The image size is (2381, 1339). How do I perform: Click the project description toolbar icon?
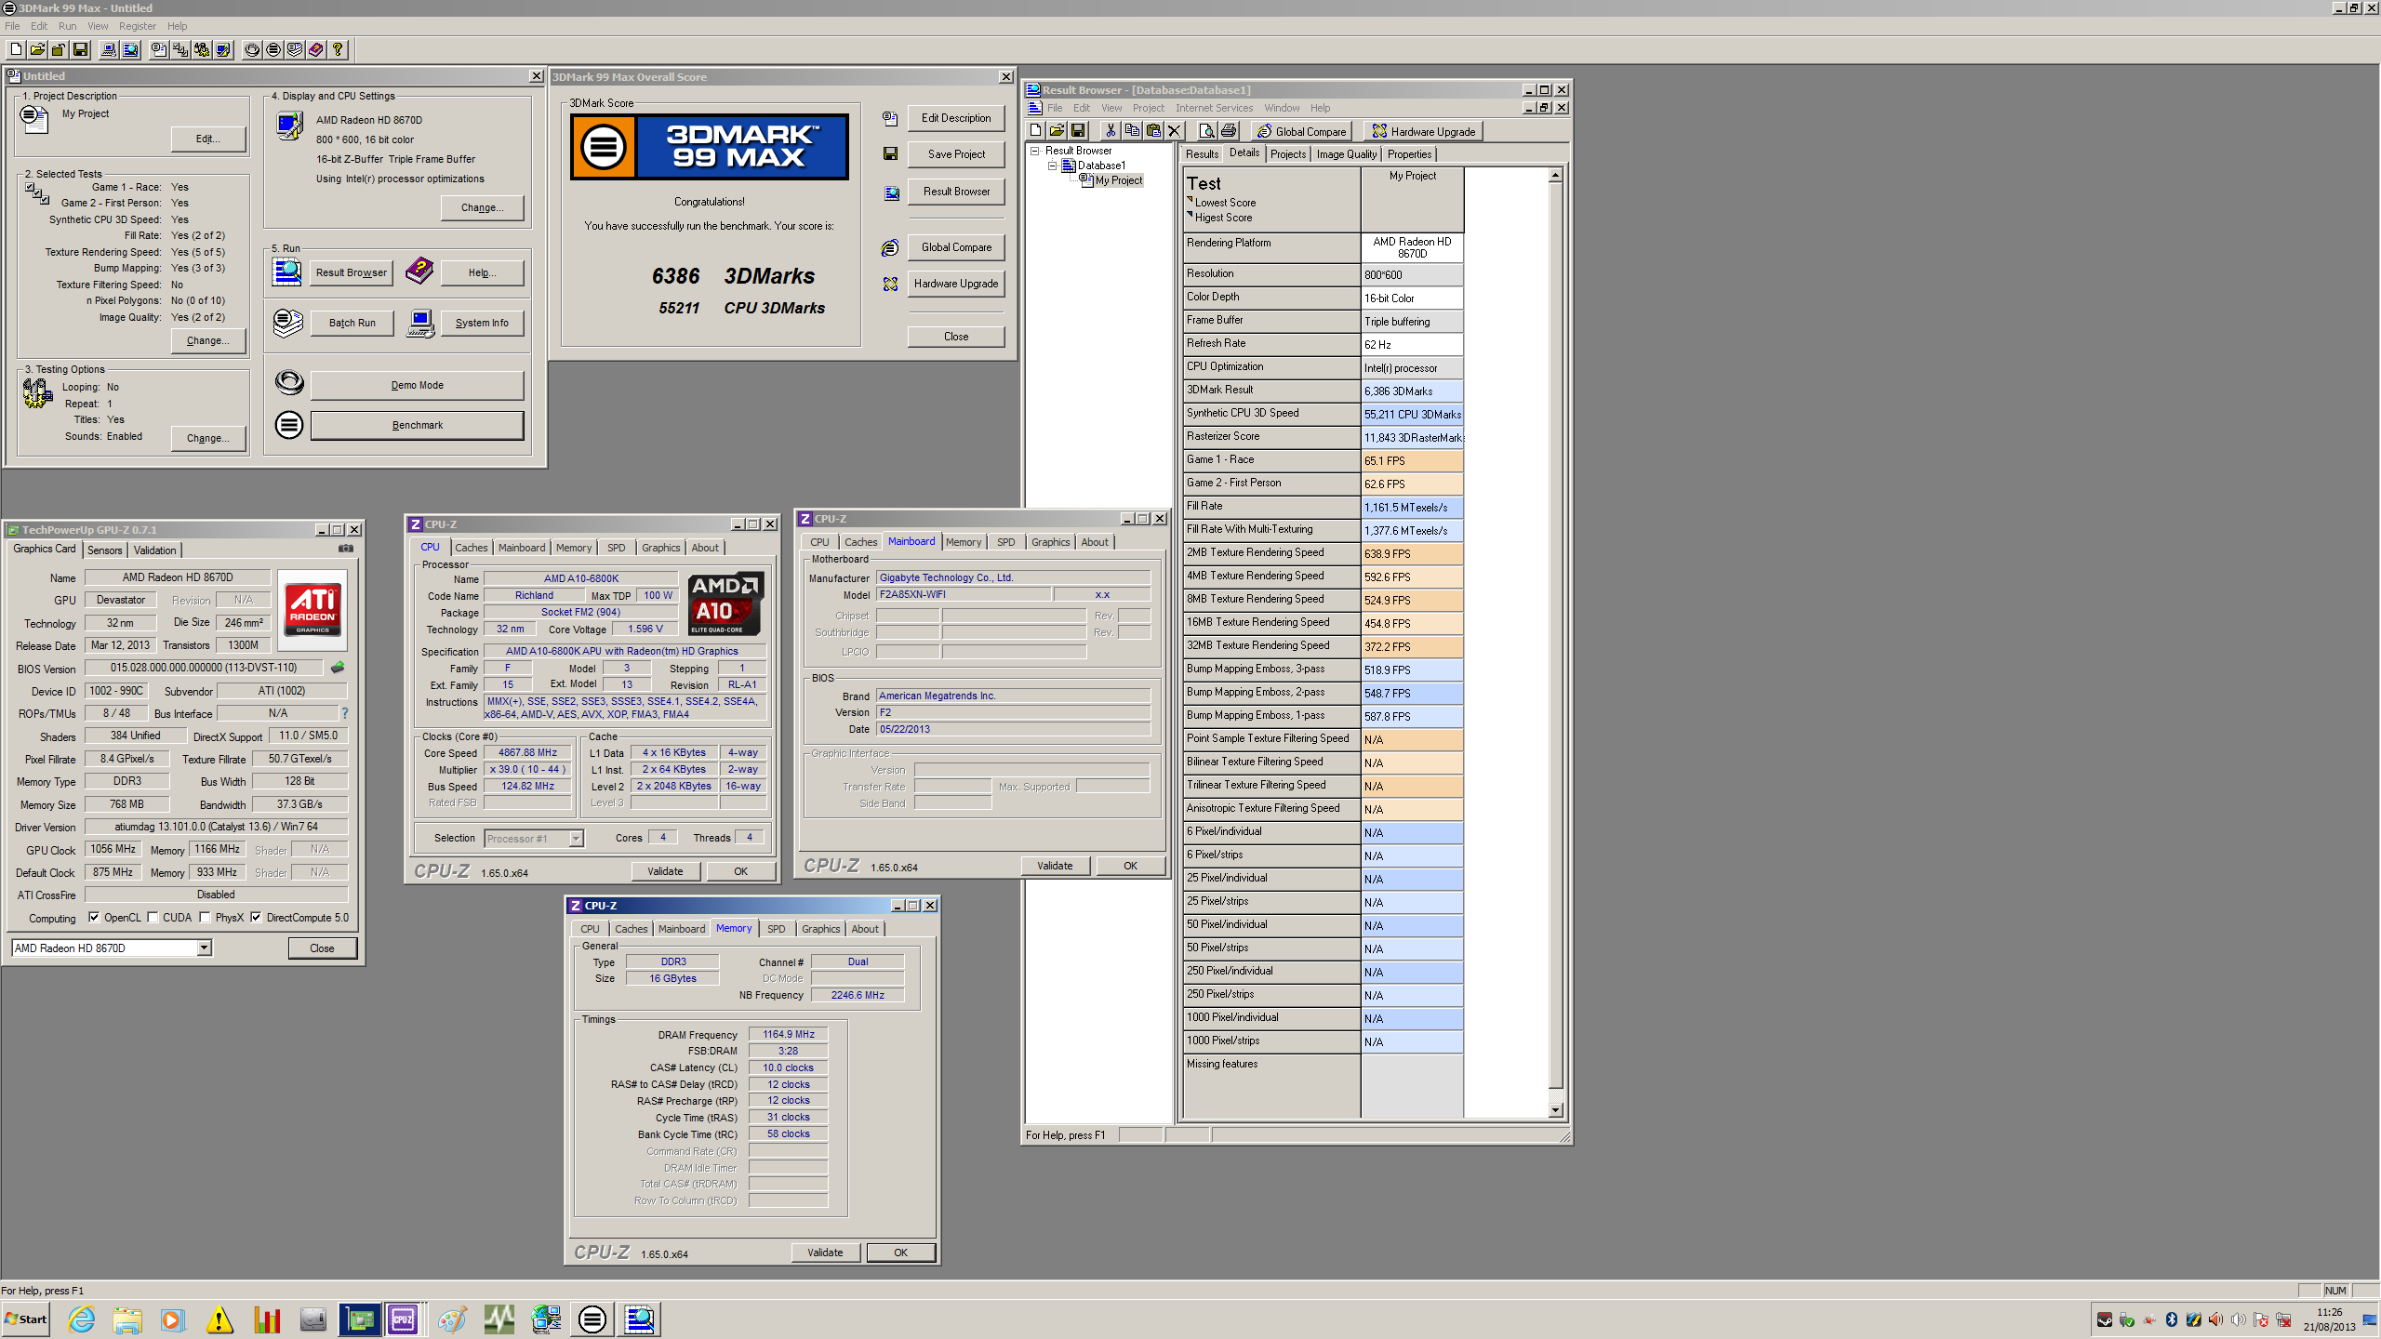coord(159,49)
